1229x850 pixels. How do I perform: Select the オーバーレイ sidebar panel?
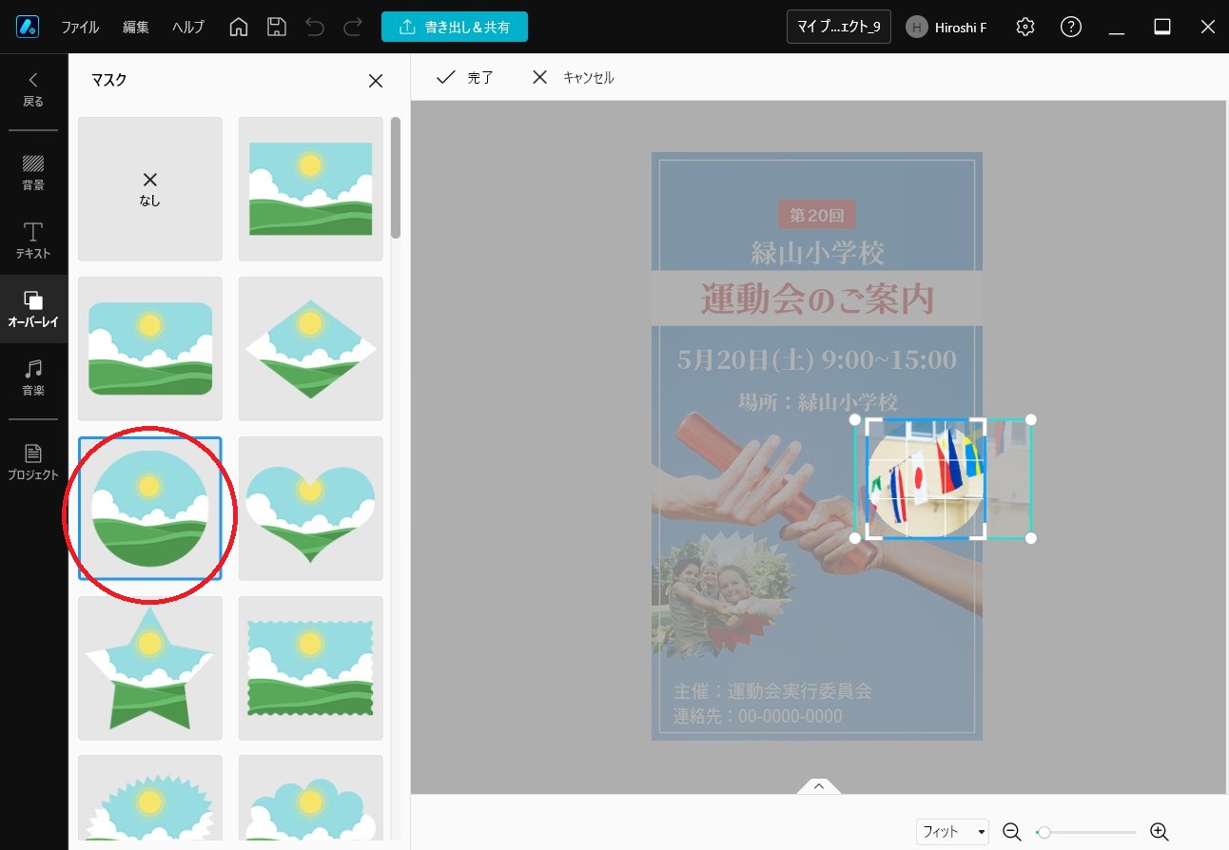point(33,309)
